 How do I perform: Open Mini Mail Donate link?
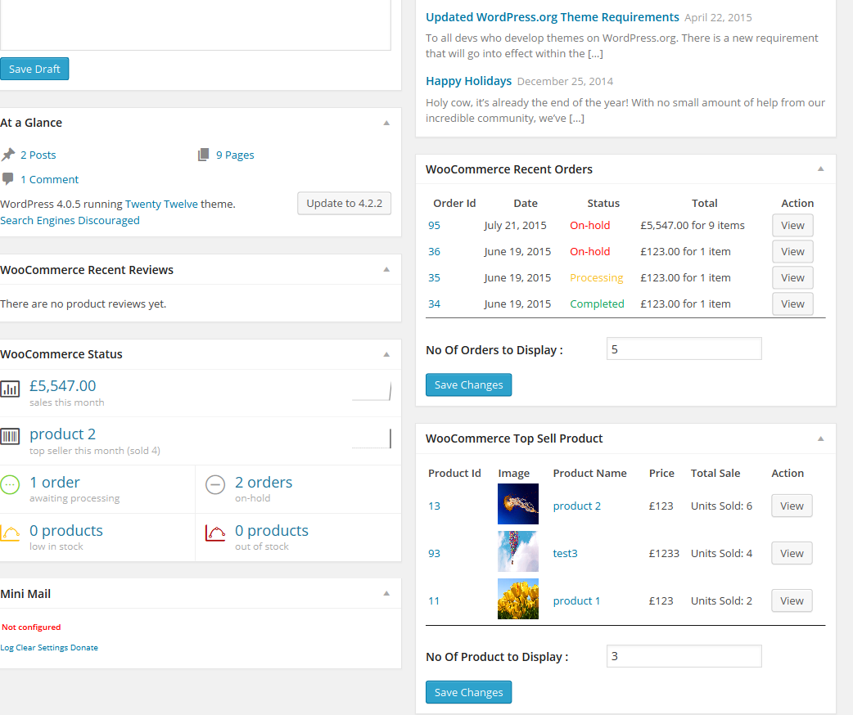point(84,648)
